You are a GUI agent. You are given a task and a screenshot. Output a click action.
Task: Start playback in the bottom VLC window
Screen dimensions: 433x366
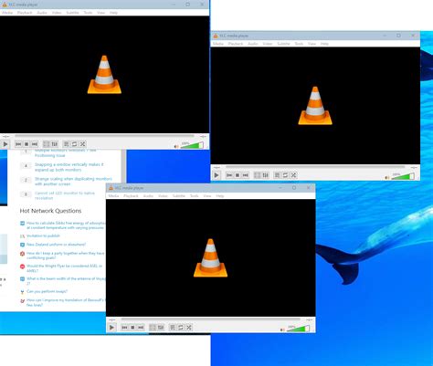111,328
